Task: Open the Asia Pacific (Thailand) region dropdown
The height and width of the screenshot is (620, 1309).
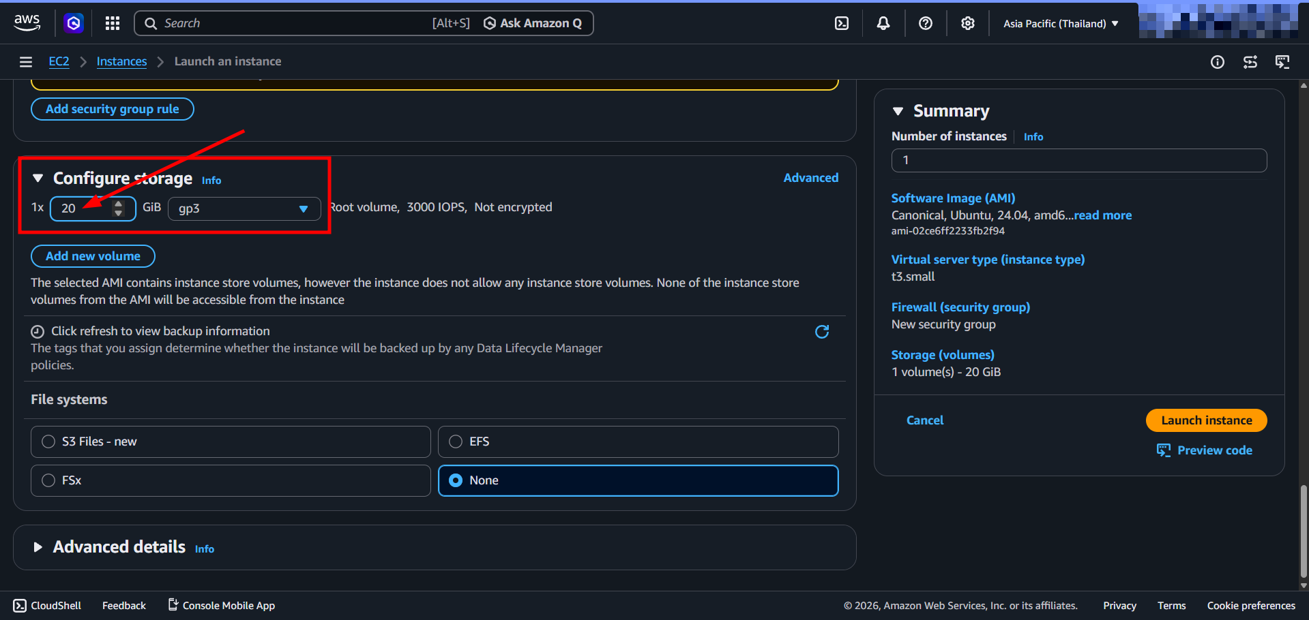Action: [x=1061, y=23]
